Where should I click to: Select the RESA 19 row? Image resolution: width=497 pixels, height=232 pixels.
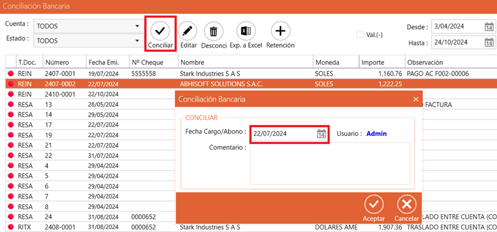pos(90,135)
